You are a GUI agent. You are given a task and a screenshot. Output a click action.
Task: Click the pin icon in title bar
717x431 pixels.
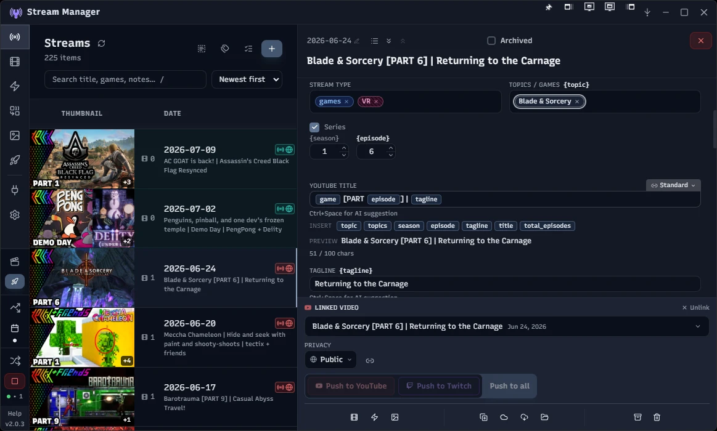pos(549,7)
